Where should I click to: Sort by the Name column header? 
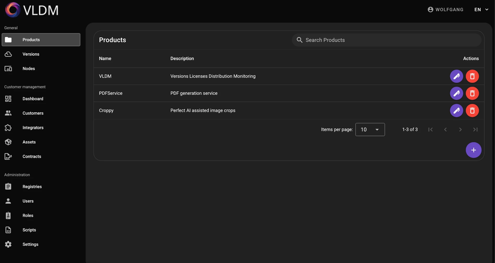pyautogui.click(x=105, y=59)
